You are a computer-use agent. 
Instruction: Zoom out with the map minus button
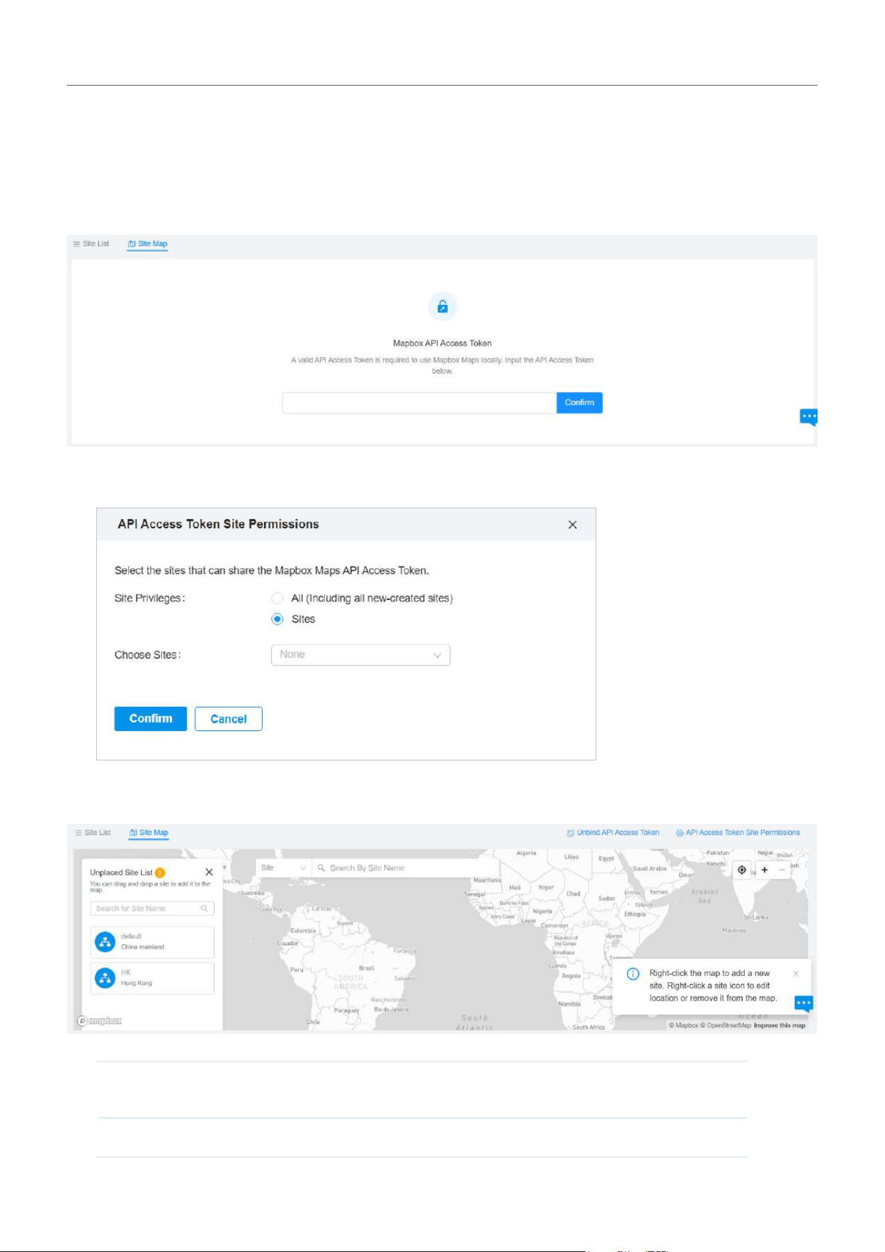point(782,870)
